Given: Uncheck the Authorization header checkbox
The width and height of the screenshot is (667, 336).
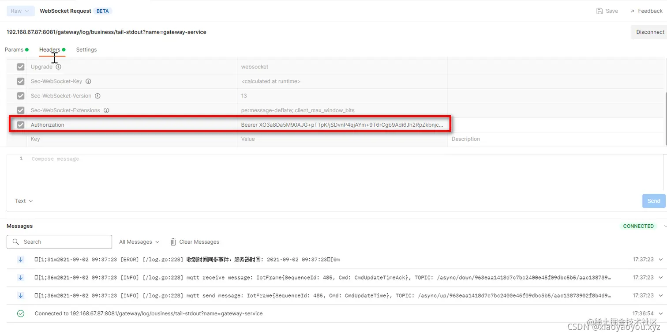Looking at the screenshot, I should click(x=20, y=125).
